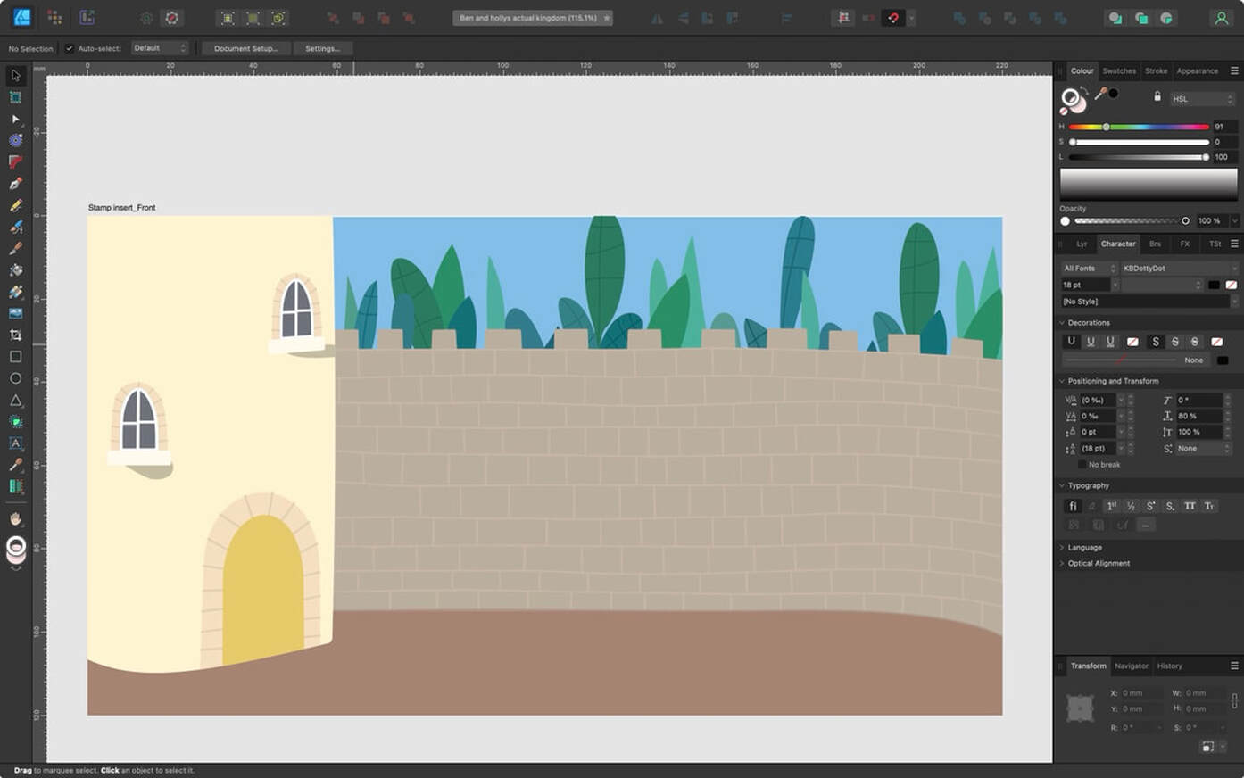Screen dimensions: 1244x778
Task: Select the Artistic Text tool
Action: coord(15,443)
